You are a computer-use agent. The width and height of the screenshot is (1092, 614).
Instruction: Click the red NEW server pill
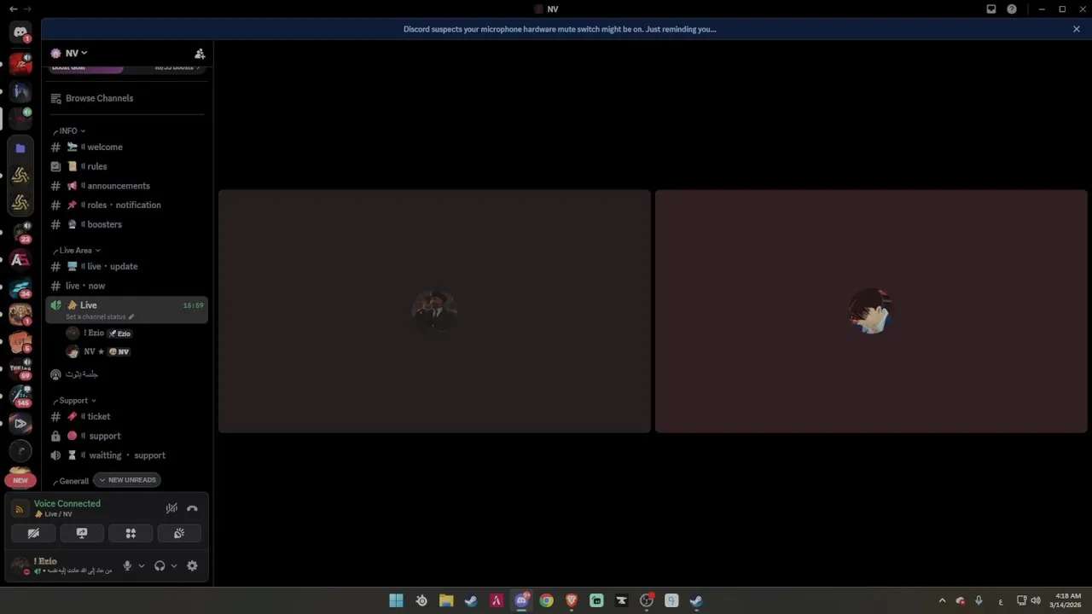click(20, 480)
